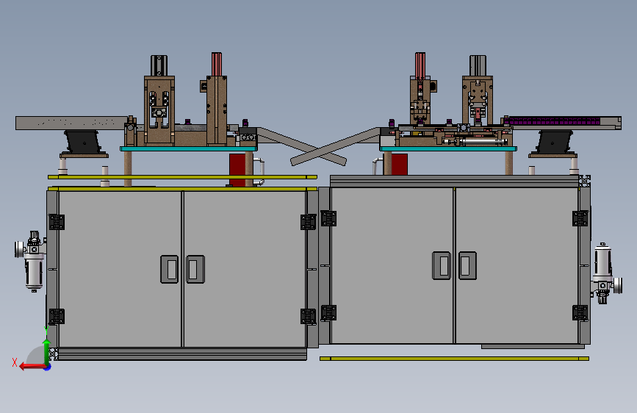Select the left cabinet's left door handle

click(170, 269)
